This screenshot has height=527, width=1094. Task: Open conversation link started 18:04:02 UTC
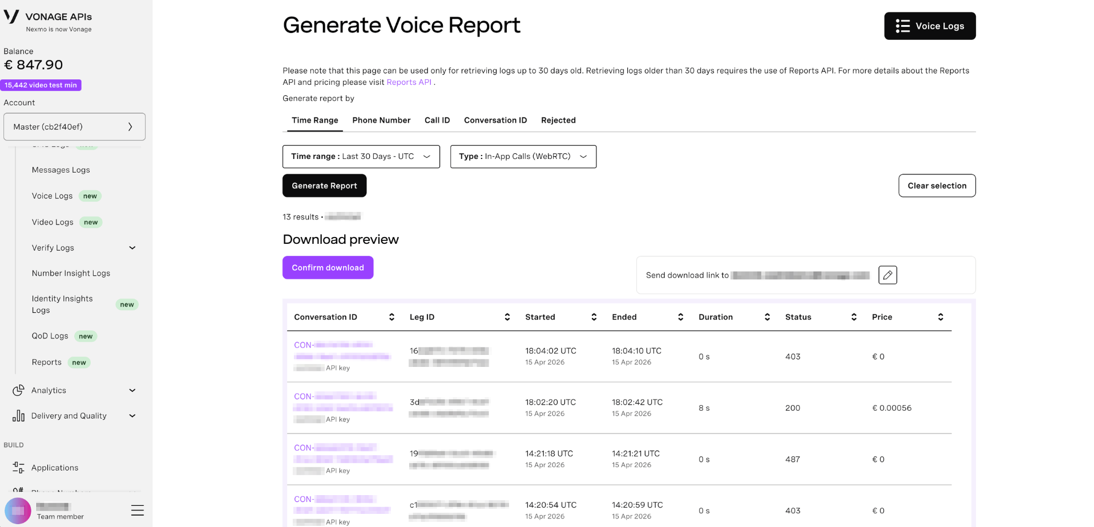point(342,350)
